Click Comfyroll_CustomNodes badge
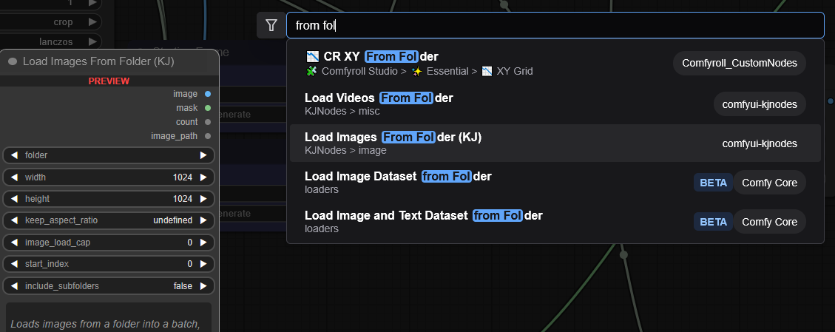This screenshot has height=332, width=835. (740, 64)
